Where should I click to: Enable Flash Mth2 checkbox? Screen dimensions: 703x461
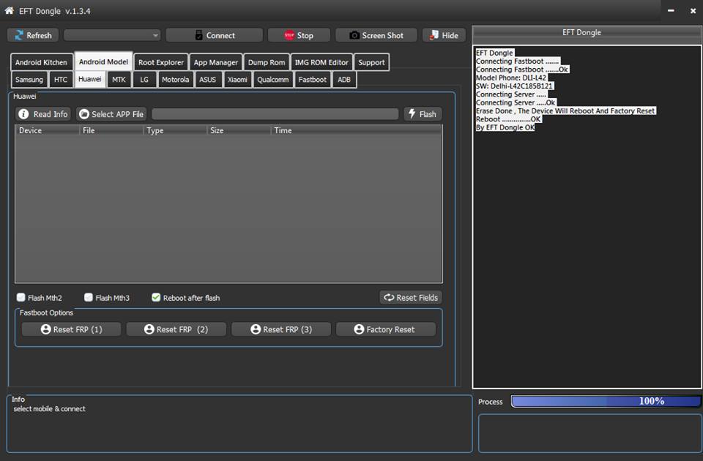pos(21,298)
